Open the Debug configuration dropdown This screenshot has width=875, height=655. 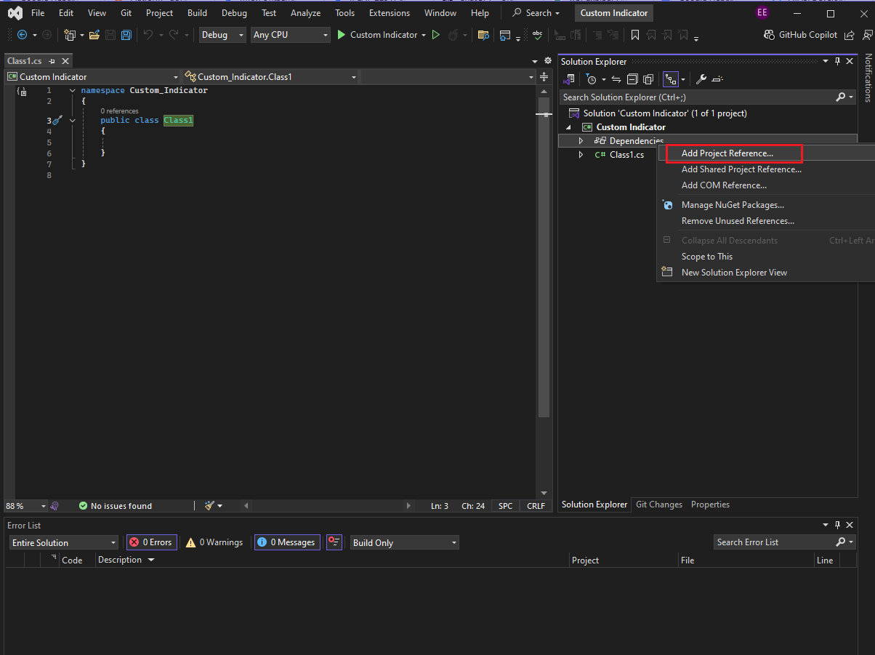223,35
